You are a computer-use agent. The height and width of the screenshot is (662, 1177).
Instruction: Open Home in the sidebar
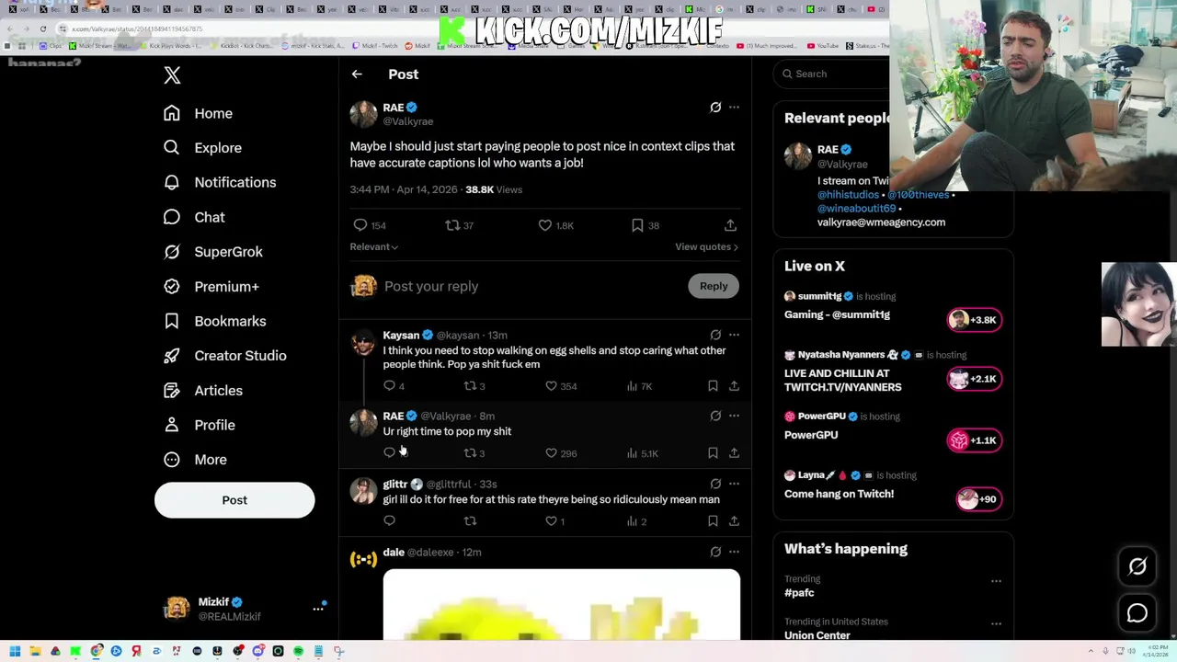click(x=198, y=113)
